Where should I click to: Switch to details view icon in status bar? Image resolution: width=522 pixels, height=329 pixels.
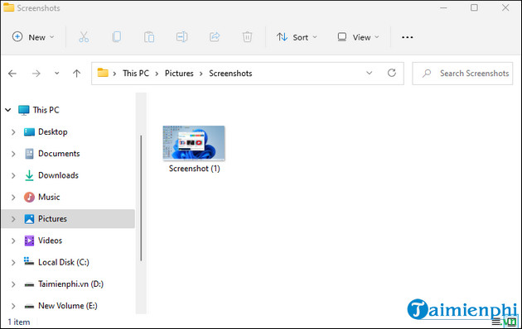coord(496,322)
